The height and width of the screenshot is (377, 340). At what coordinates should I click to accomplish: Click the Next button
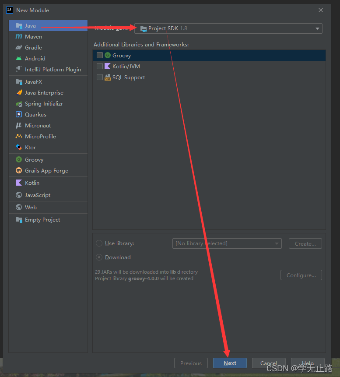230,363
